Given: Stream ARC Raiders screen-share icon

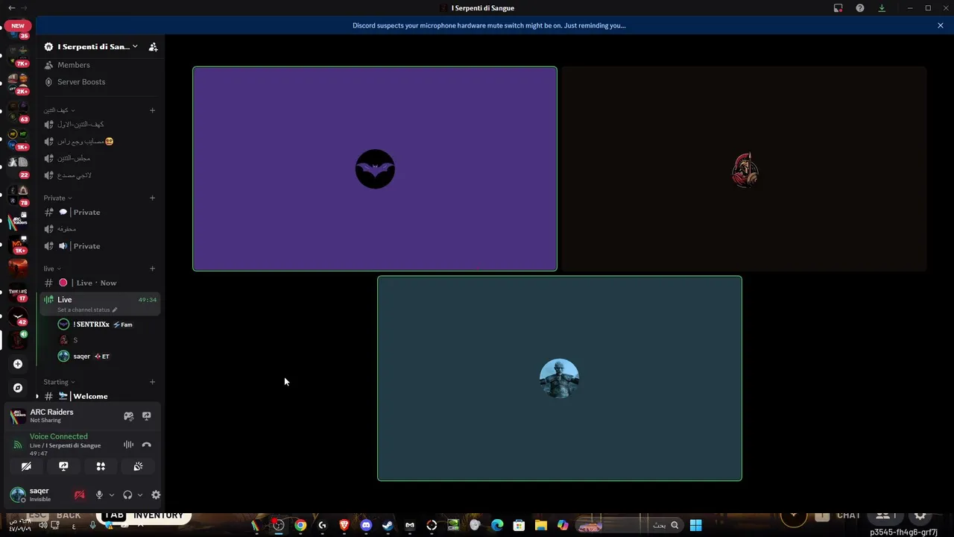Looking at the screenshot, I should pos(146,416).
